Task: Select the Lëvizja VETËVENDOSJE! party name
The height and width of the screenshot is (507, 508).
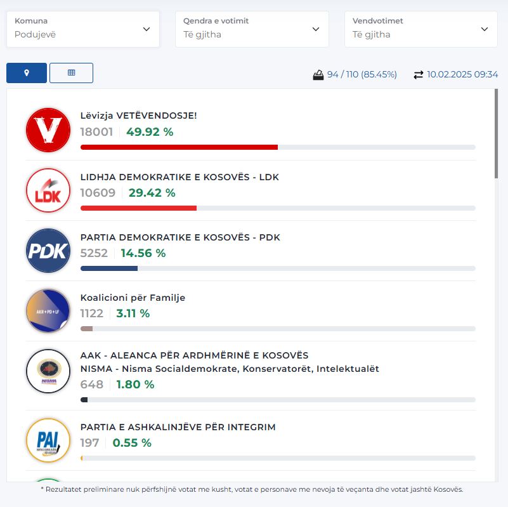Action: coord(139,115)
